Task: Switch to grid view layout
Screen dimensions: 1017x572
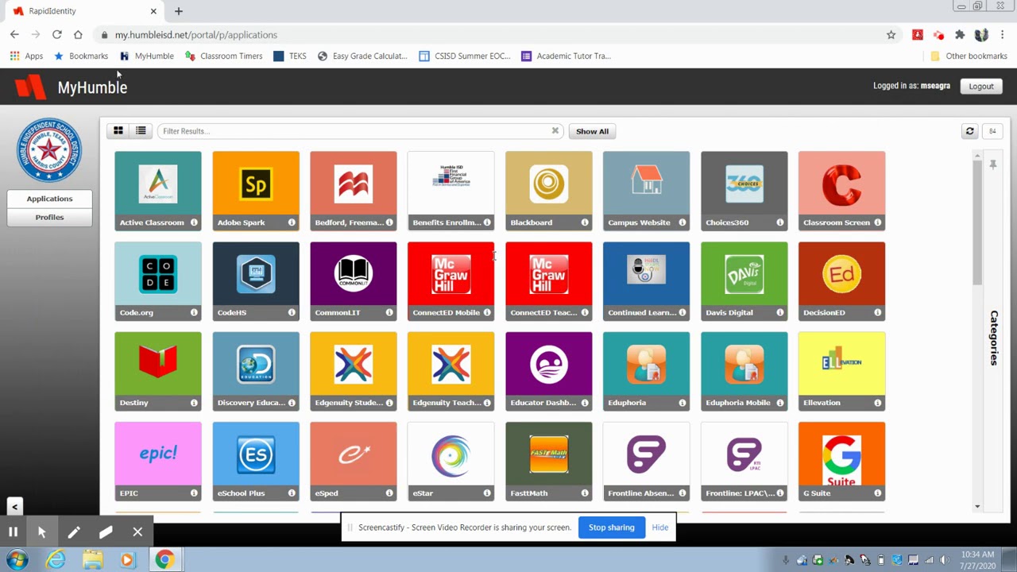Action: [118, 131]
